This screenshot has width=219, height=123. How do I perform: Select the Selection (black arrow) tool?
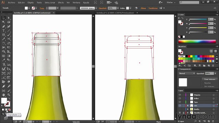pyautogui.click(x=3, y=18)
